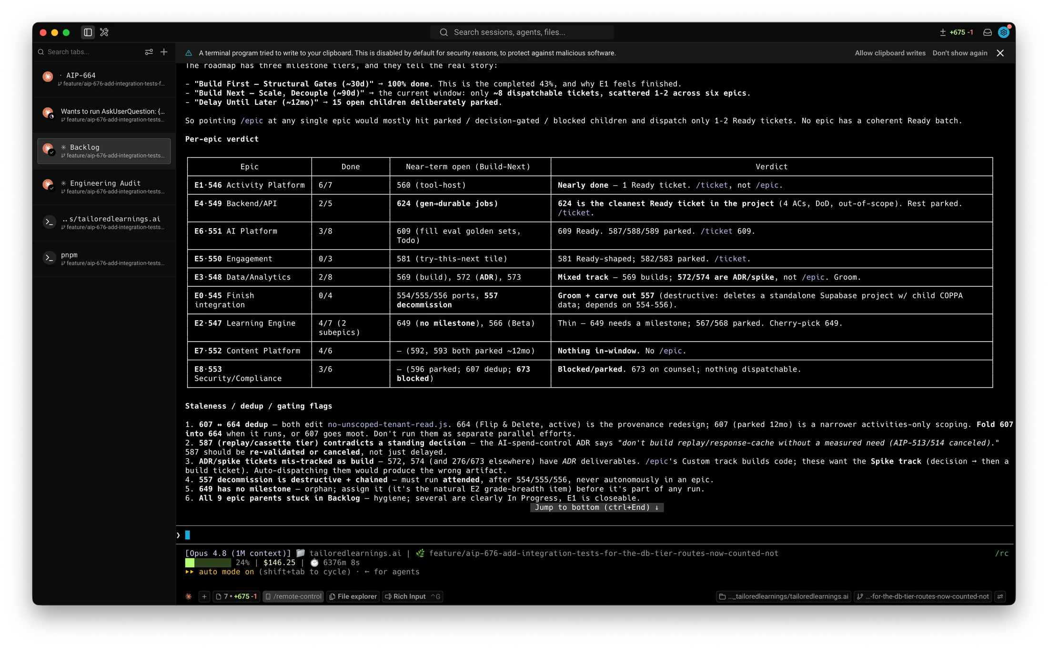Click the 624 (gen→durable jobs) cell
Viewport: 1048px width, 648px height.
470,208
